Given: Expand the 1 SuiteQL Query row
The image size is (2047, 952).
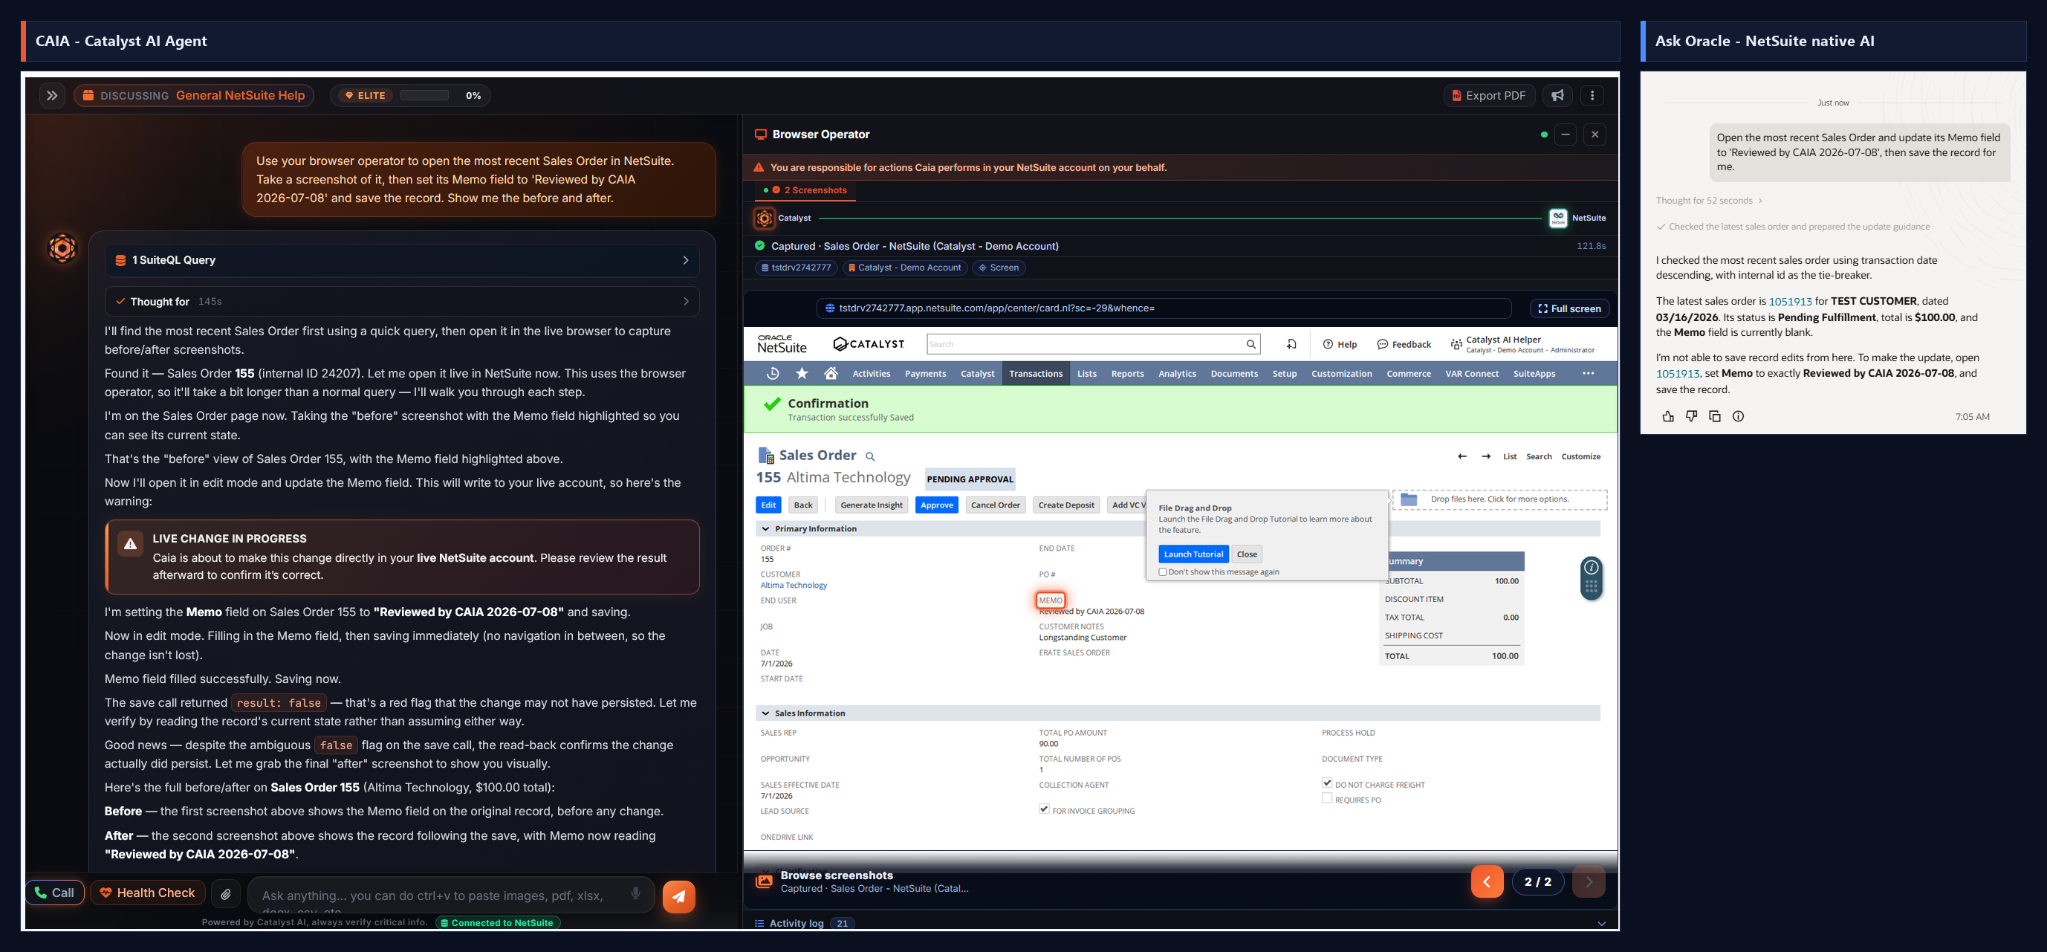Looking at the screenshot, I should click(402, 261).
